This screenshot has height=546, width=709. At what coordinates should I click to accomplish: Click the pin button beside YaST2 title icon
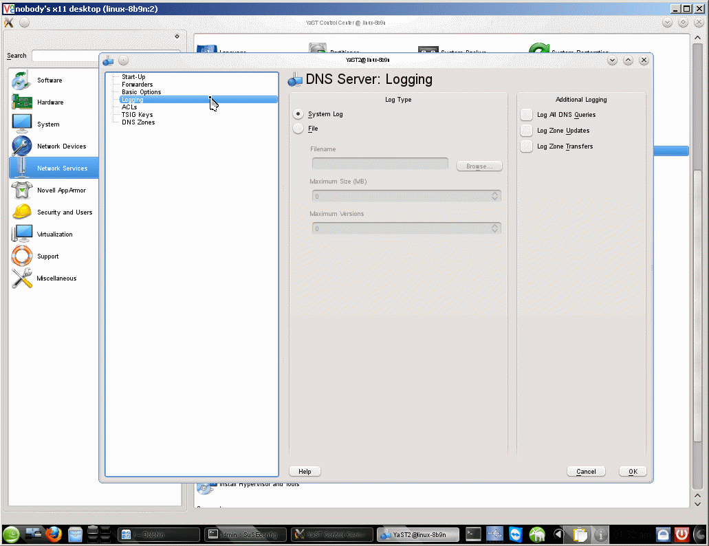pyautogui.click(x=124, y=61)
